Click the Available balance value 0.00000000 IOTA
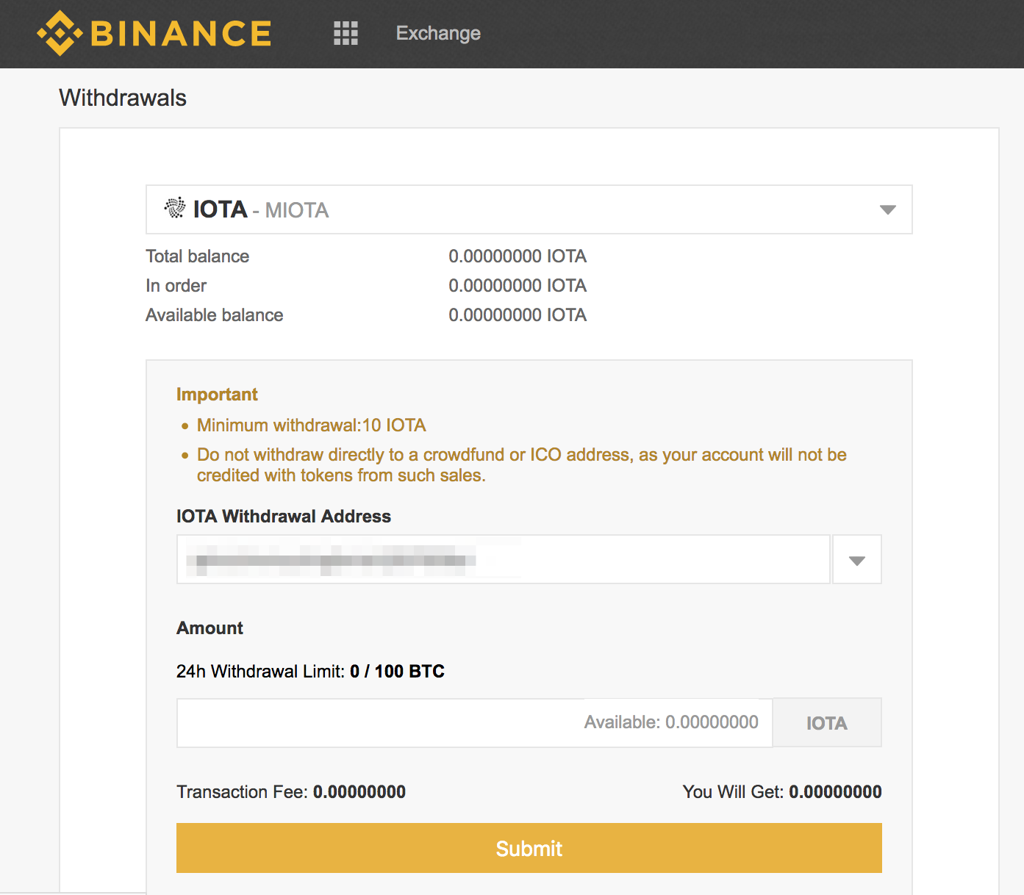The width and height of the screenshot is (1024, 895). [518, 315]
